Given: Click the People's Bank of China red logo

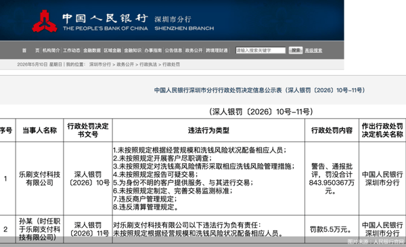Looking at the screenshot, I should [x=45, y=21].
